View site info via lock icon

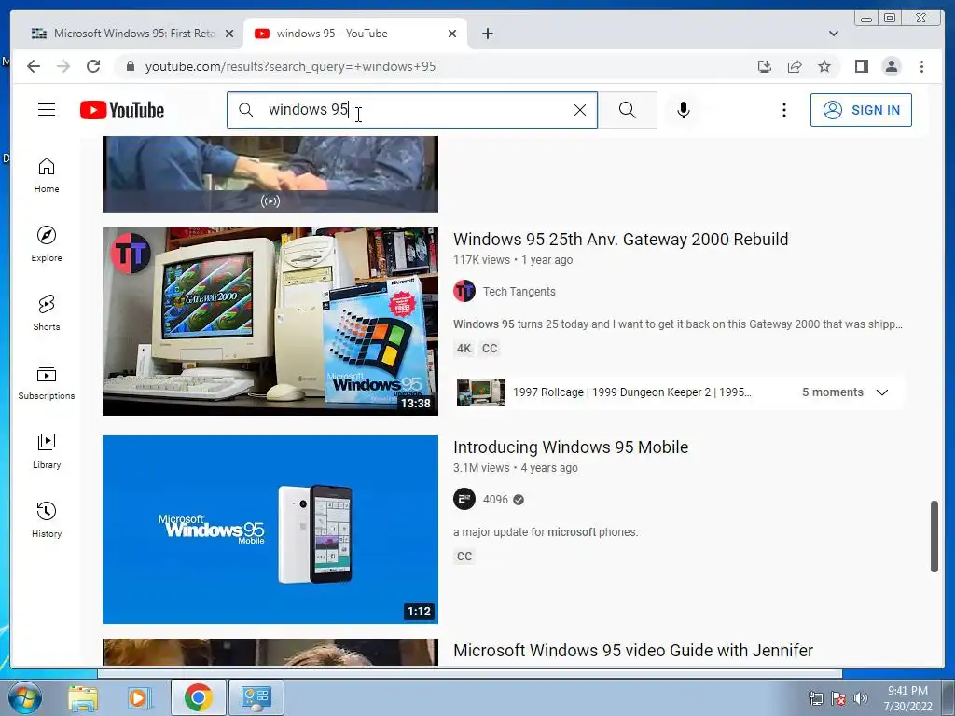pos(130,66)
